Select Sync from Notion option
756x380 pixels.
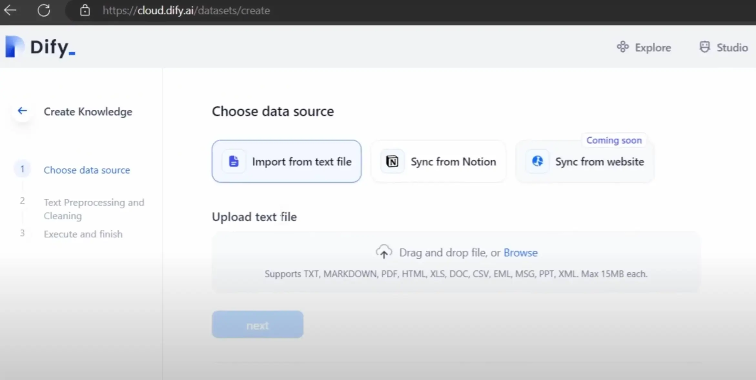tap(453, 161)
